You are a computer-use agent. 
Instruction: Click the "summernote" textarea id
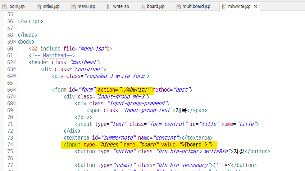click(118, 138)
